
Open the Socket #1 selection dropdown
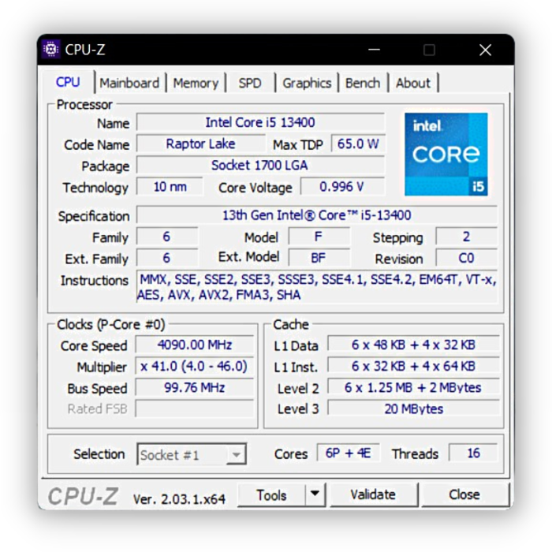click(x=191, y=454)
